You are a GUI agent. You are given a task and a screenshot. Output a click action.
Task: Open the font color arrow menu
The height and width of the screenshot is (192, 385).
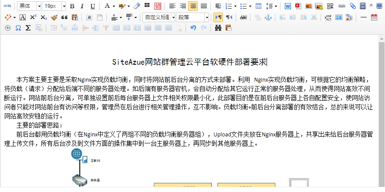(x=113, y=6)
